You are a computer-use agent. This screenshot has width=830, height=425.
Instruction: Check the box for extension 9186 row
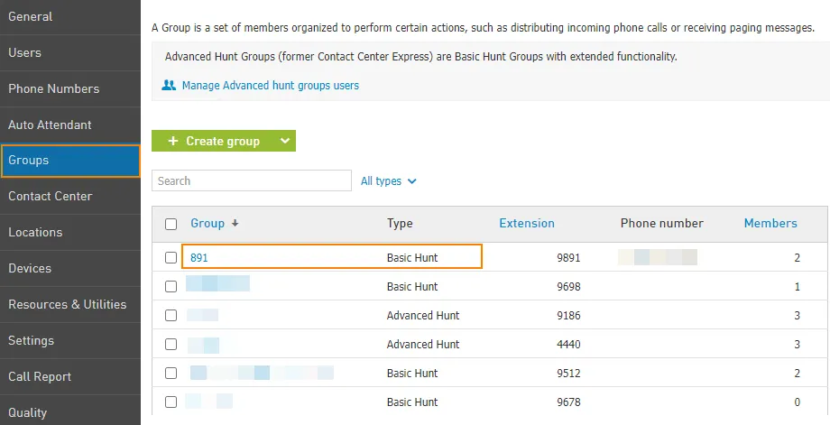(171, 316)
